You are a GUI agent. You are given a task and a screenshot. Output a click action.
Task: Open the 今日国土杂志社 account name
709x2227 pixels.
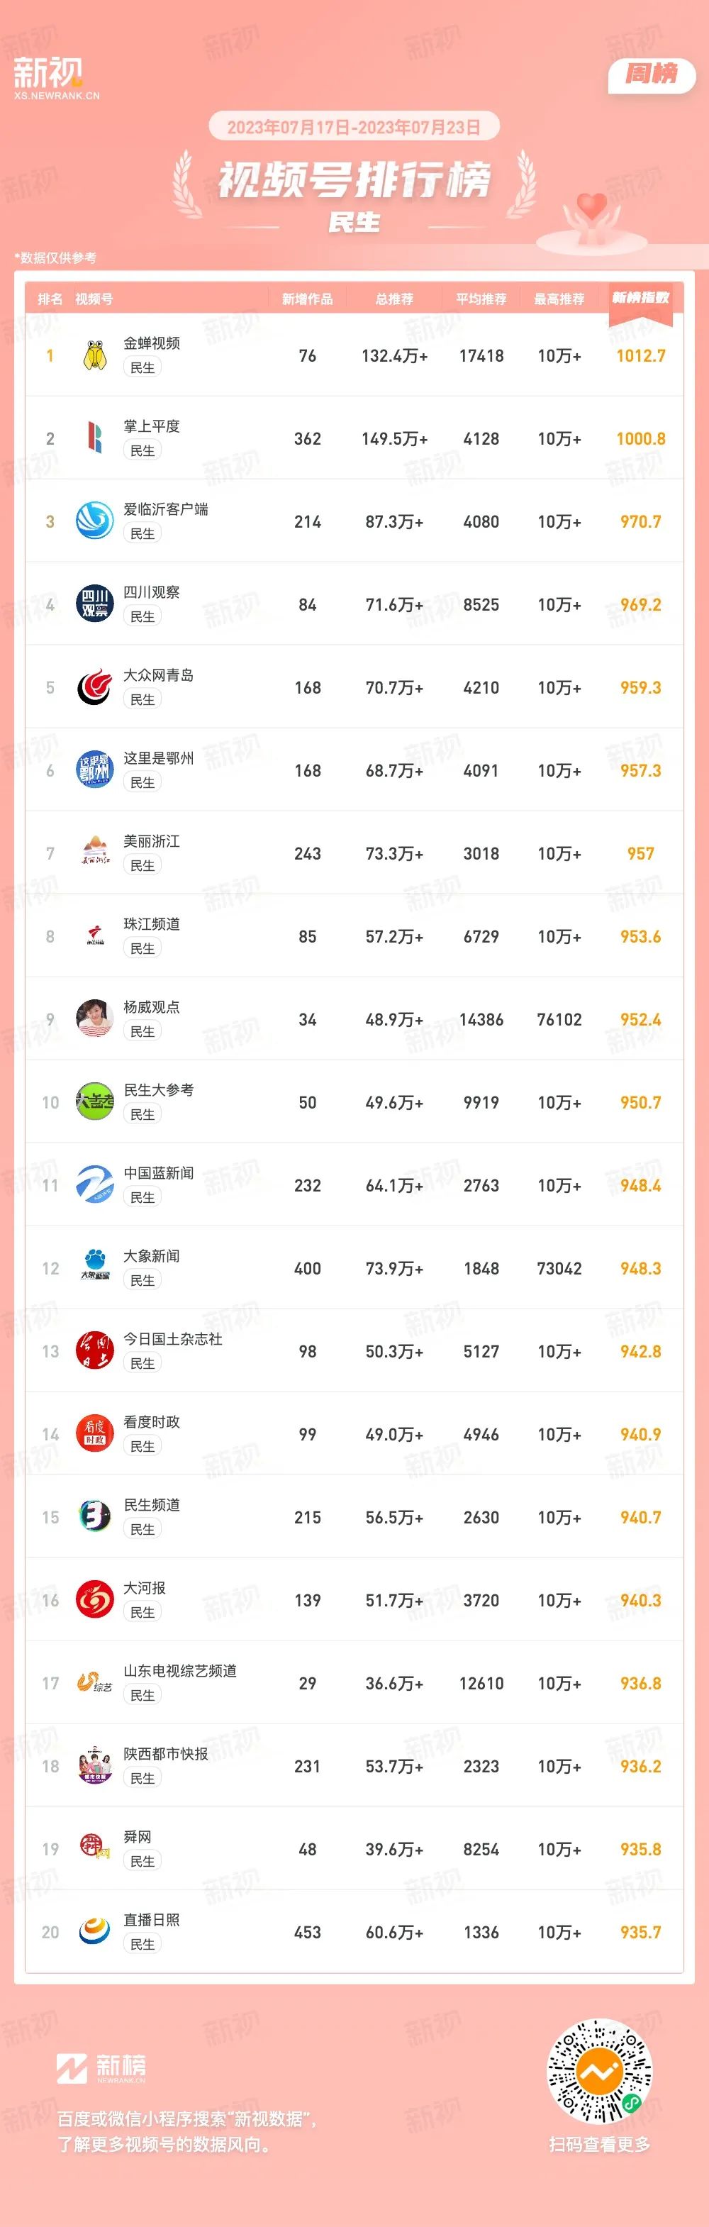pos(173,1339)
